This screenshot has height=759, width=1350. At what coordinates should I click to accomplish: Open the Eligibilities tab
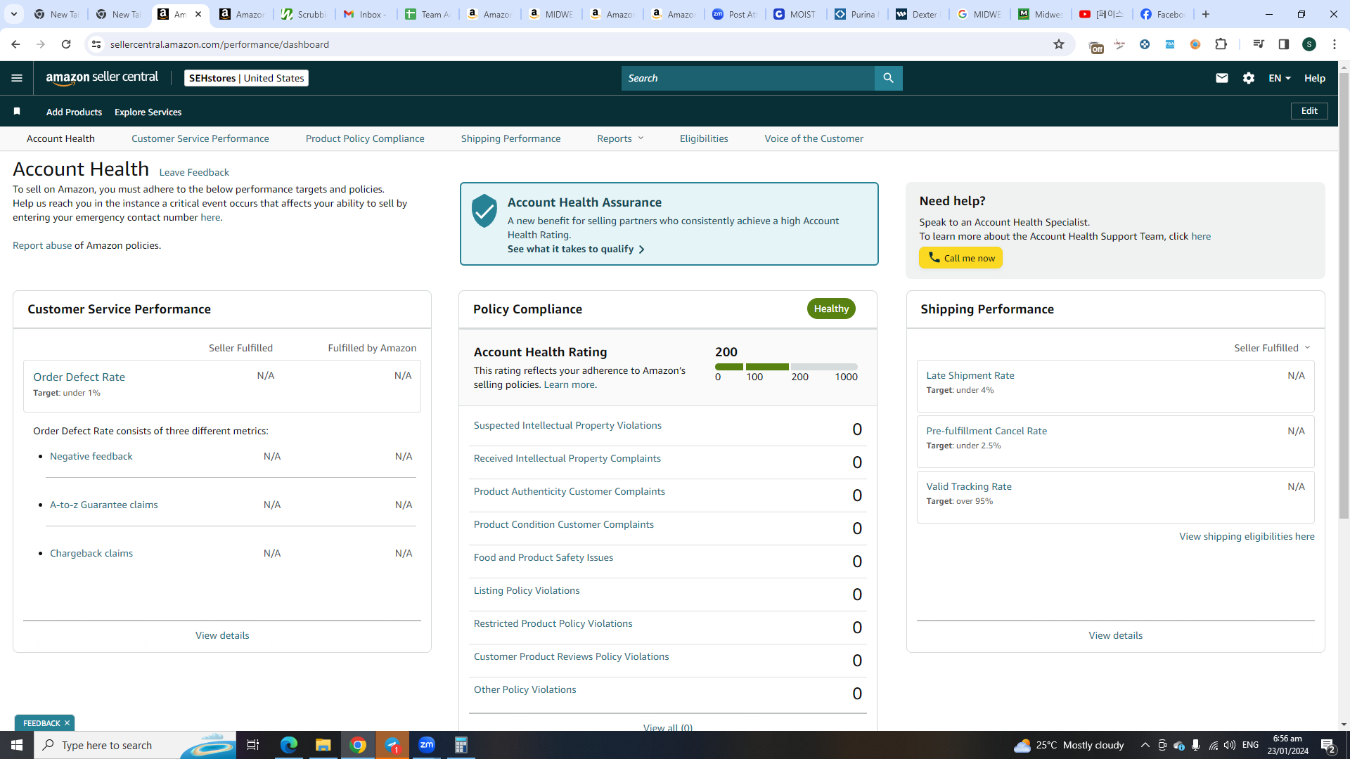(704, 138)
